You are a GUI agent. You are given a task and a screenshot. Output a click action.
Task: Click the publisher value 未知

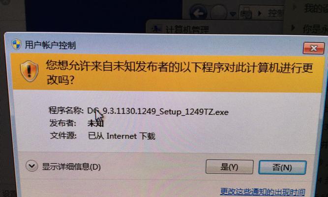click(x=95, y=123)
